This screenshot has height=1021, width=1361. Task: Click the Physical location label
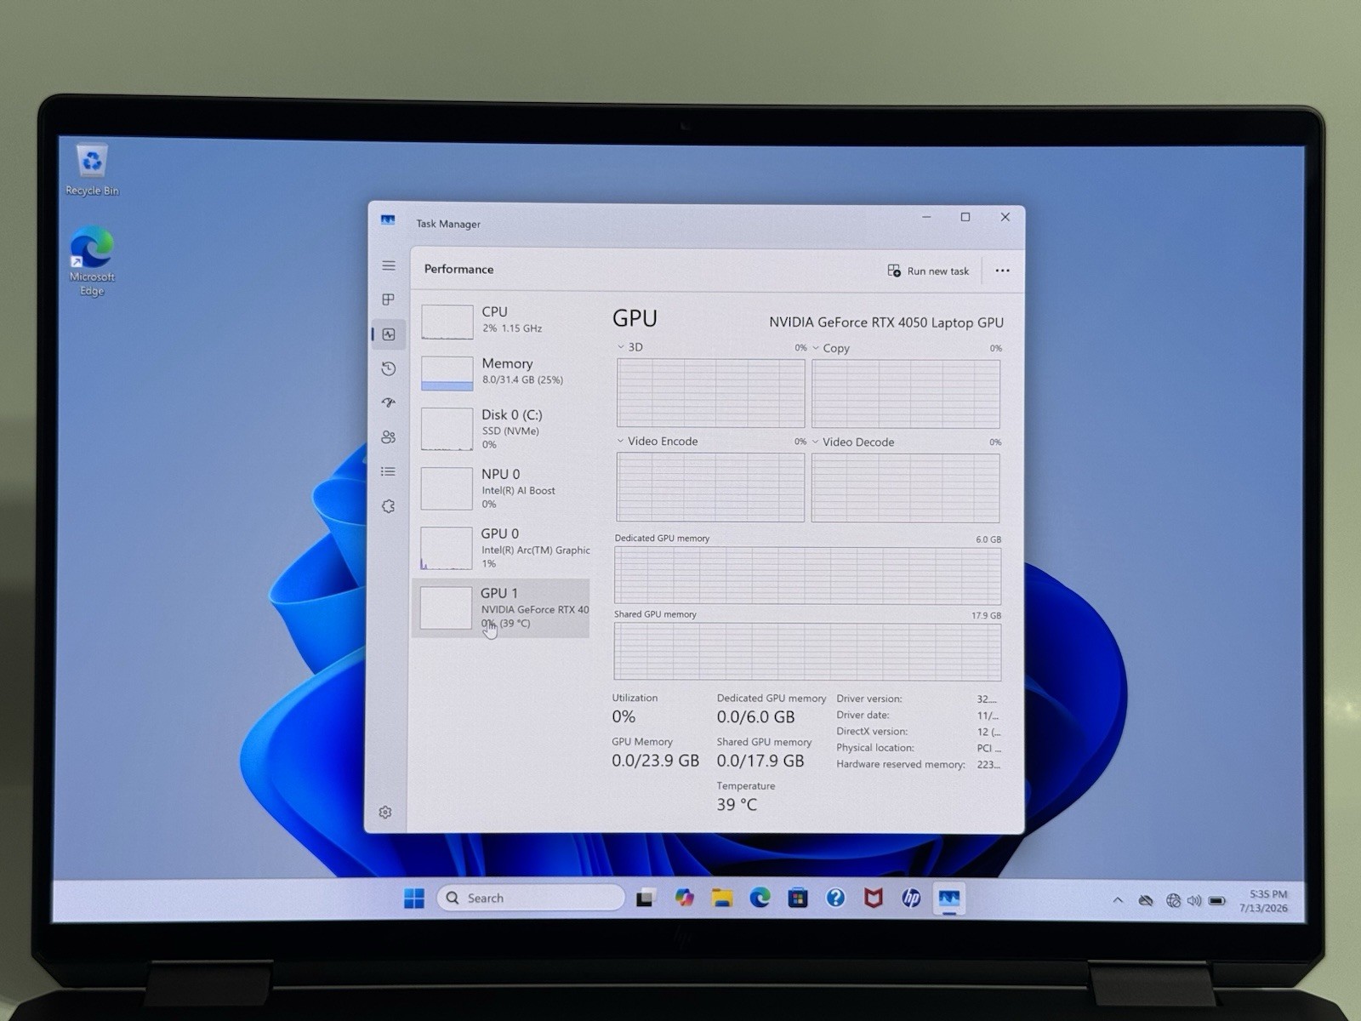(875, 747)
